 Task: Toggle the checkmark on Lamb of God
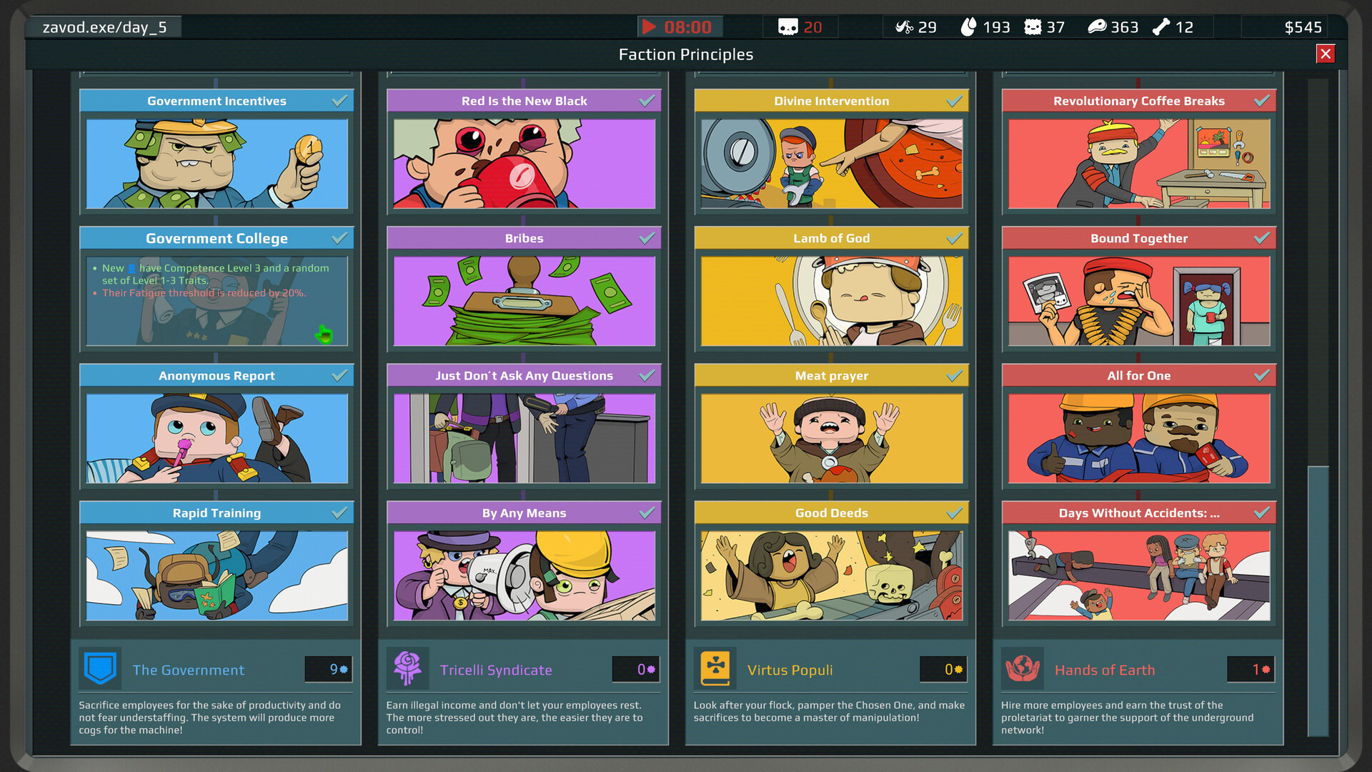tap(954, 238)
